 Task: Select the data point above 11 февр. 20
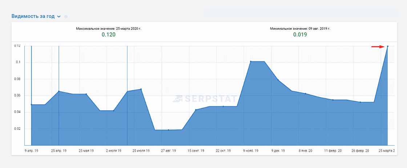(333, 100)
